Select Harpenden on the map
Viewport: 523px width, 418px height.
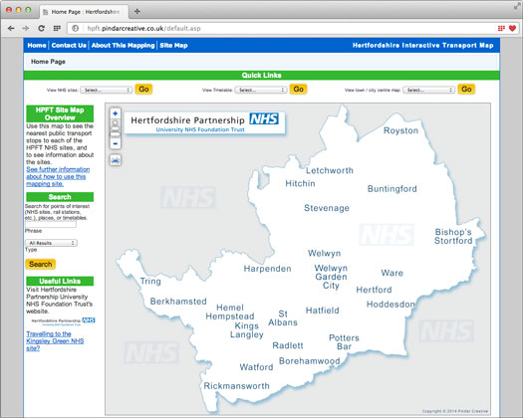(x=268, y=269)
